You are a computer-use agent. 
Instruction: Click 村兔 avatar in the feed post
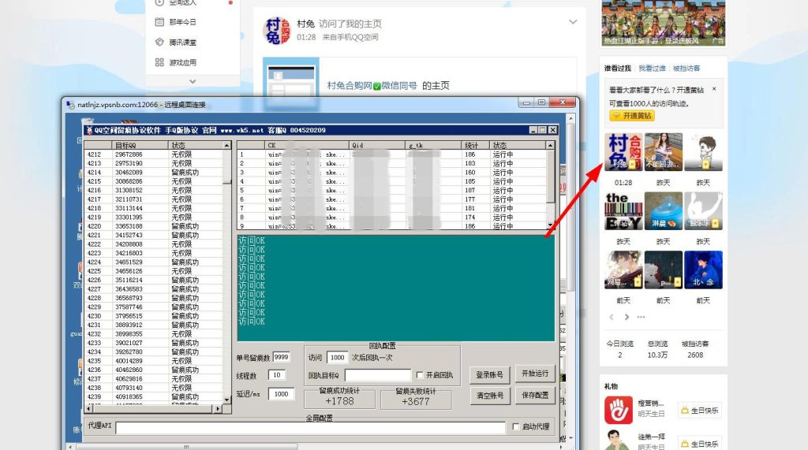pos(276,32)
